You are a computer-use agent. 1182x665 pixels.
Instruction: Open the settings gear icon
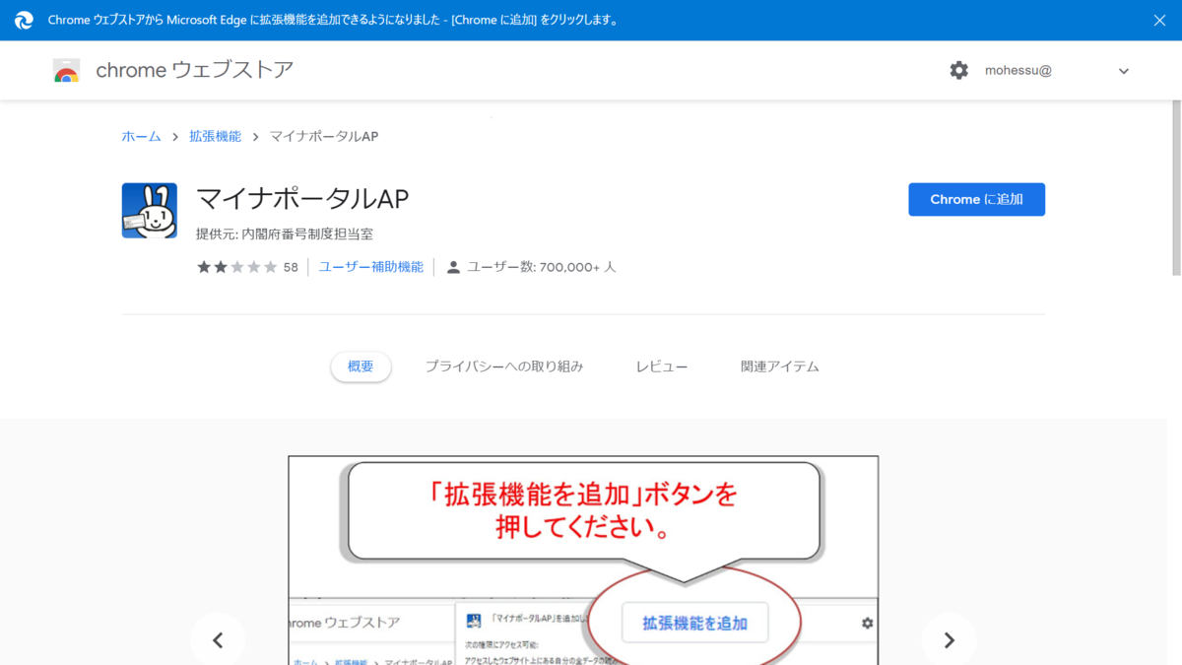tap(958, 71)
